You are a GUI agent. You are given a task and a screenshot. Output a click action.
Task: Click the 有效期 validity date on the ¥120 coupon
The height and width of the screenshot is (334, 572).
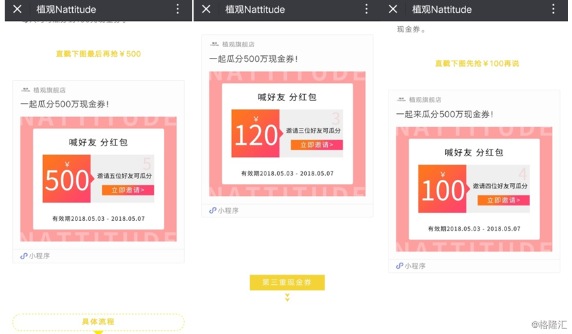tap(287, 173)
